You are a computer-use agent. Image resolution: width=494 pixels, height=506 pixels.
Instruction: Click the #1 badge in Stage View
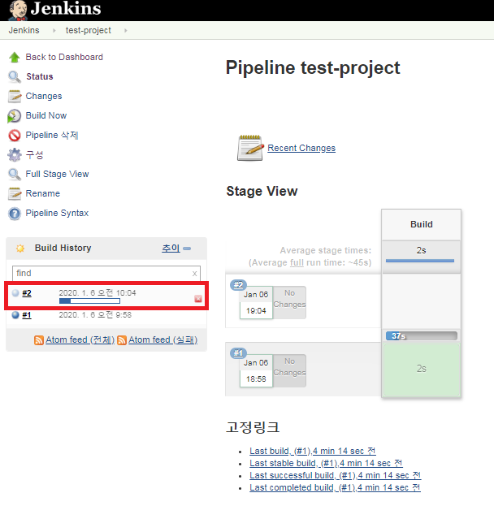point(238,353)
